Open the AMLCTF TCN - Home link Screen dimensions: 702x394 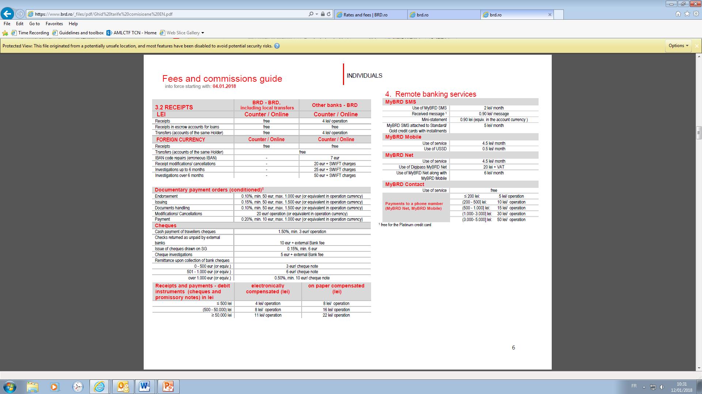pyautogui.click(x=135, y=33)
